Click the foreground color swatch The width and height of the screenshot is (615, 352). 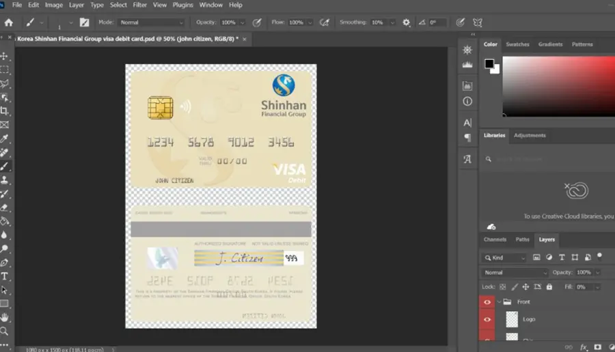(x=489, y=63)
